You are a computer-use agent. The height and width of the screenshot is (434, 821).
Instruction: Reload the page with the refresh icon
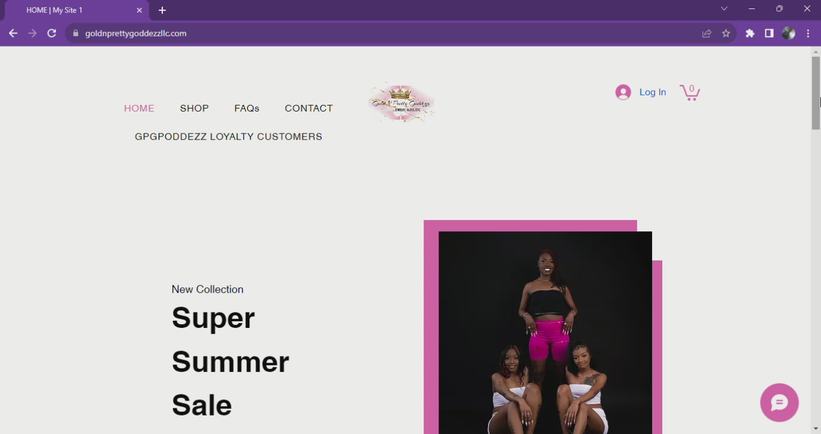[52, 33]
